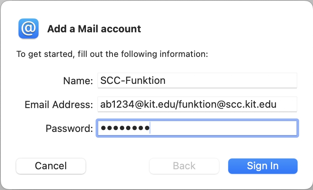Screen dimensions: 313x190
Task: Click the "Name:" field label
Action: 78,81
